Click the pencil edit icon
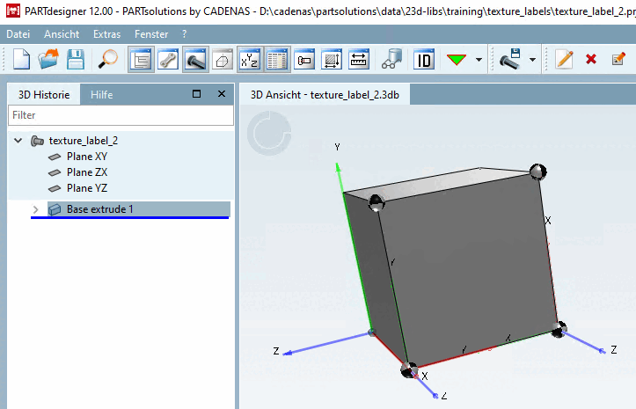 tap(565, 60)
